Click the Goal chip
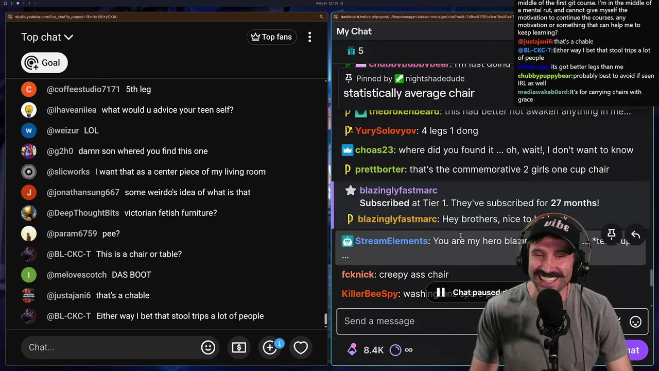659x371 pixels. (44, 63)
